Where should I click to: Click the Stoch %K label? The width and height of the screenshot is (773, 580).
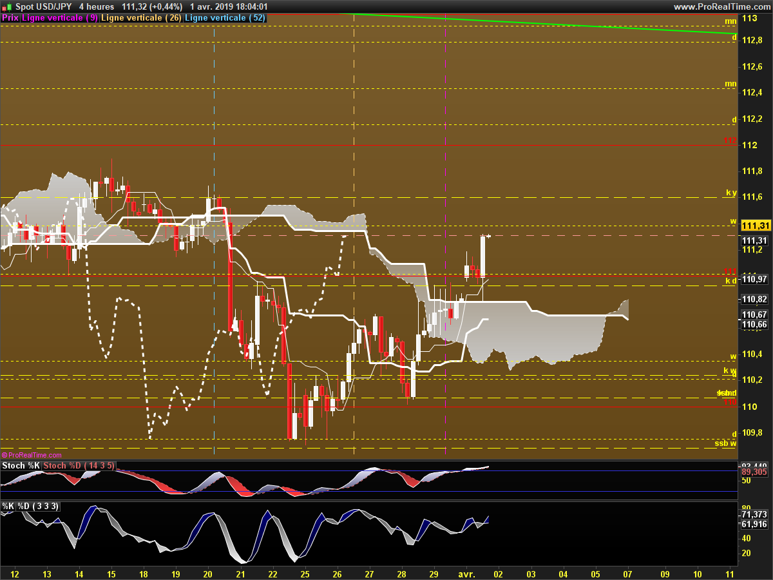pyautogui.click(x=21, y=465)
